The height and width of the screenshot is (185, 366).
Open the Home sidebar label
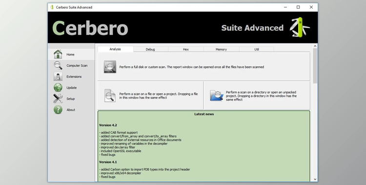[70, 55]
